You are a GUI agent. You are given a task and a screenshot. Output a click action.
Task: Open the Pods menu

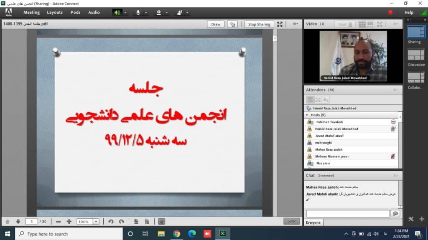pyautogui.click(x=75, y=12)
